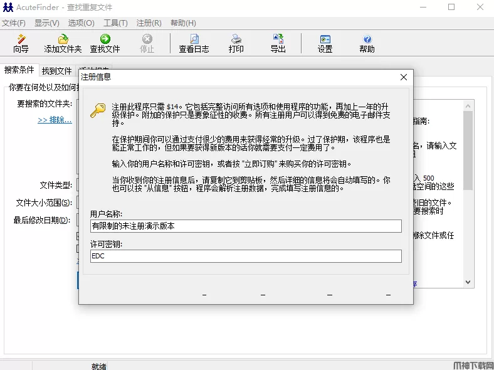Click the 帮助 toolbar help icon

[x=367, y=43]
